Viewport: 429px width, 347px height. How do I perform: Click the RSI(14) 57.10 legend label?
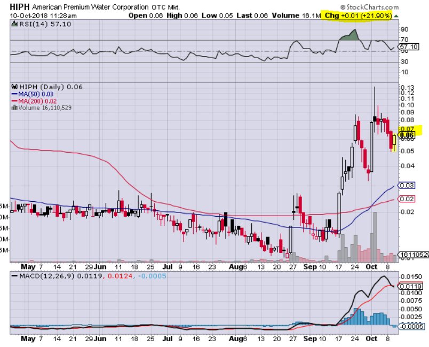[45, 25]
